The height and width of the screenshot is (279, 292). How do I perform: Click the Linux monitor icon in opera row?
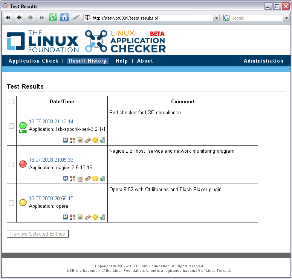[x=65, y=217]
